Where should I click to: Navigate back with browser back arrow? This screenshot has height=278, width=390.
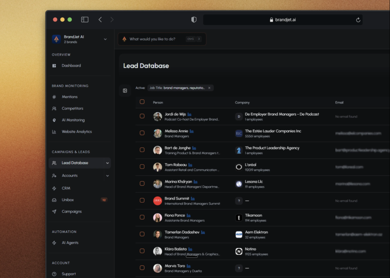point(100,19)
